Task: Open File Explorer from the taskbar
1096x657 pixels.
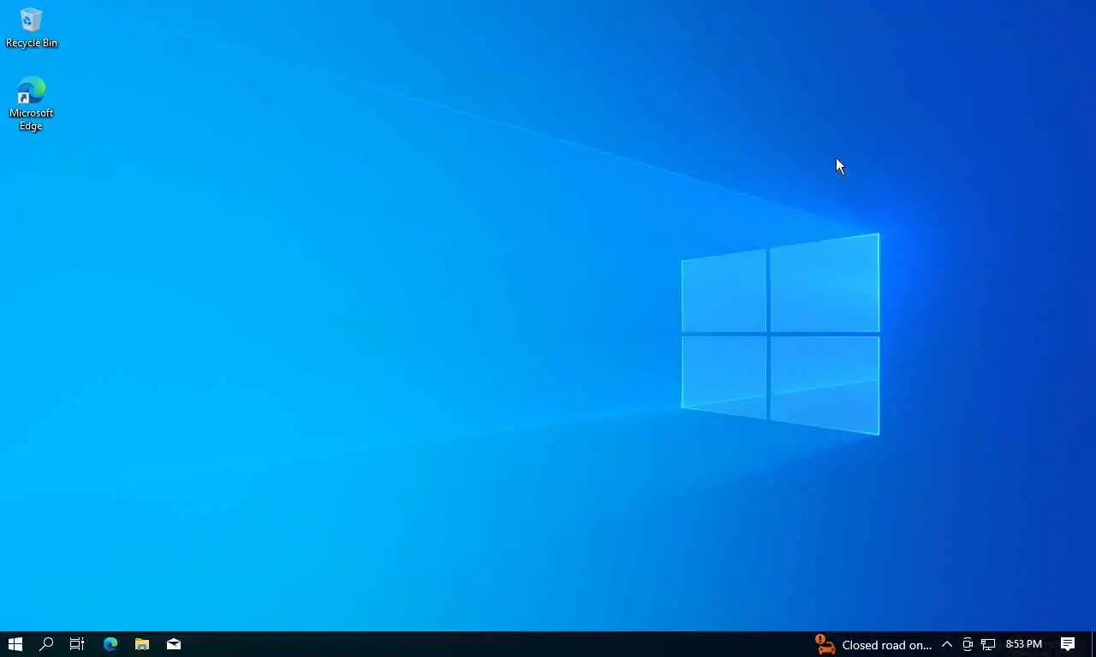Action: point(142,644)
